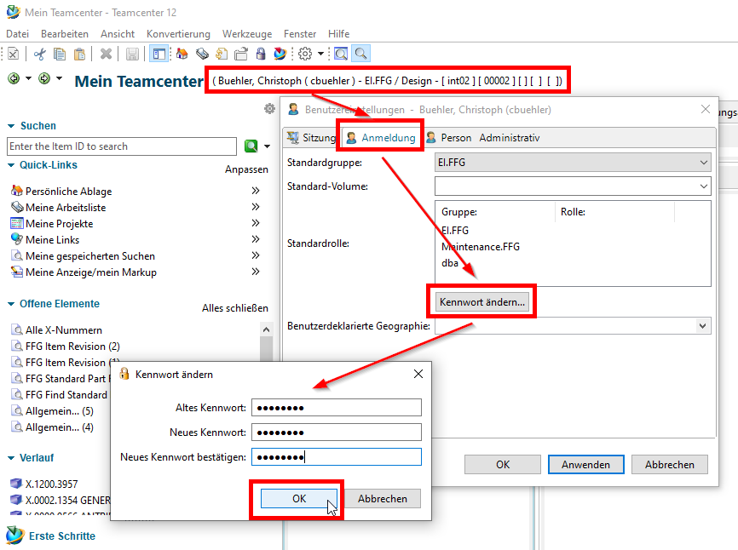Image resolution: width=738 pixels, height=550 pixels.
Task: Click the red X delete toolbar icon
Action: [x=106, y=54]
